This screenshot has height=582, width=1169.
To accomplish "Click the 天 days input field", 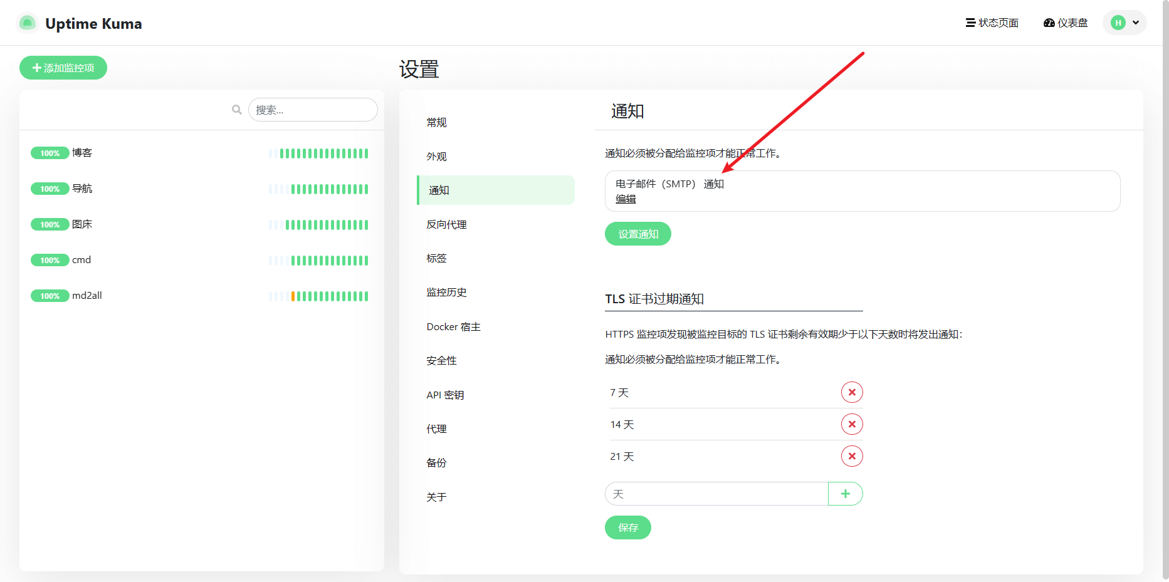I will coord(715,494).
